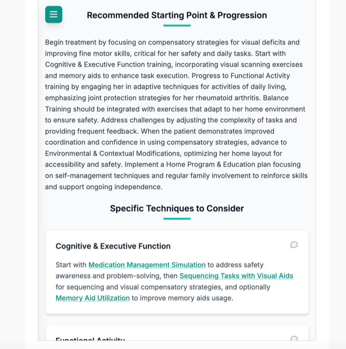
Task: Click "for sequencing and visual compensatory strategies" text
Action: 139,287
